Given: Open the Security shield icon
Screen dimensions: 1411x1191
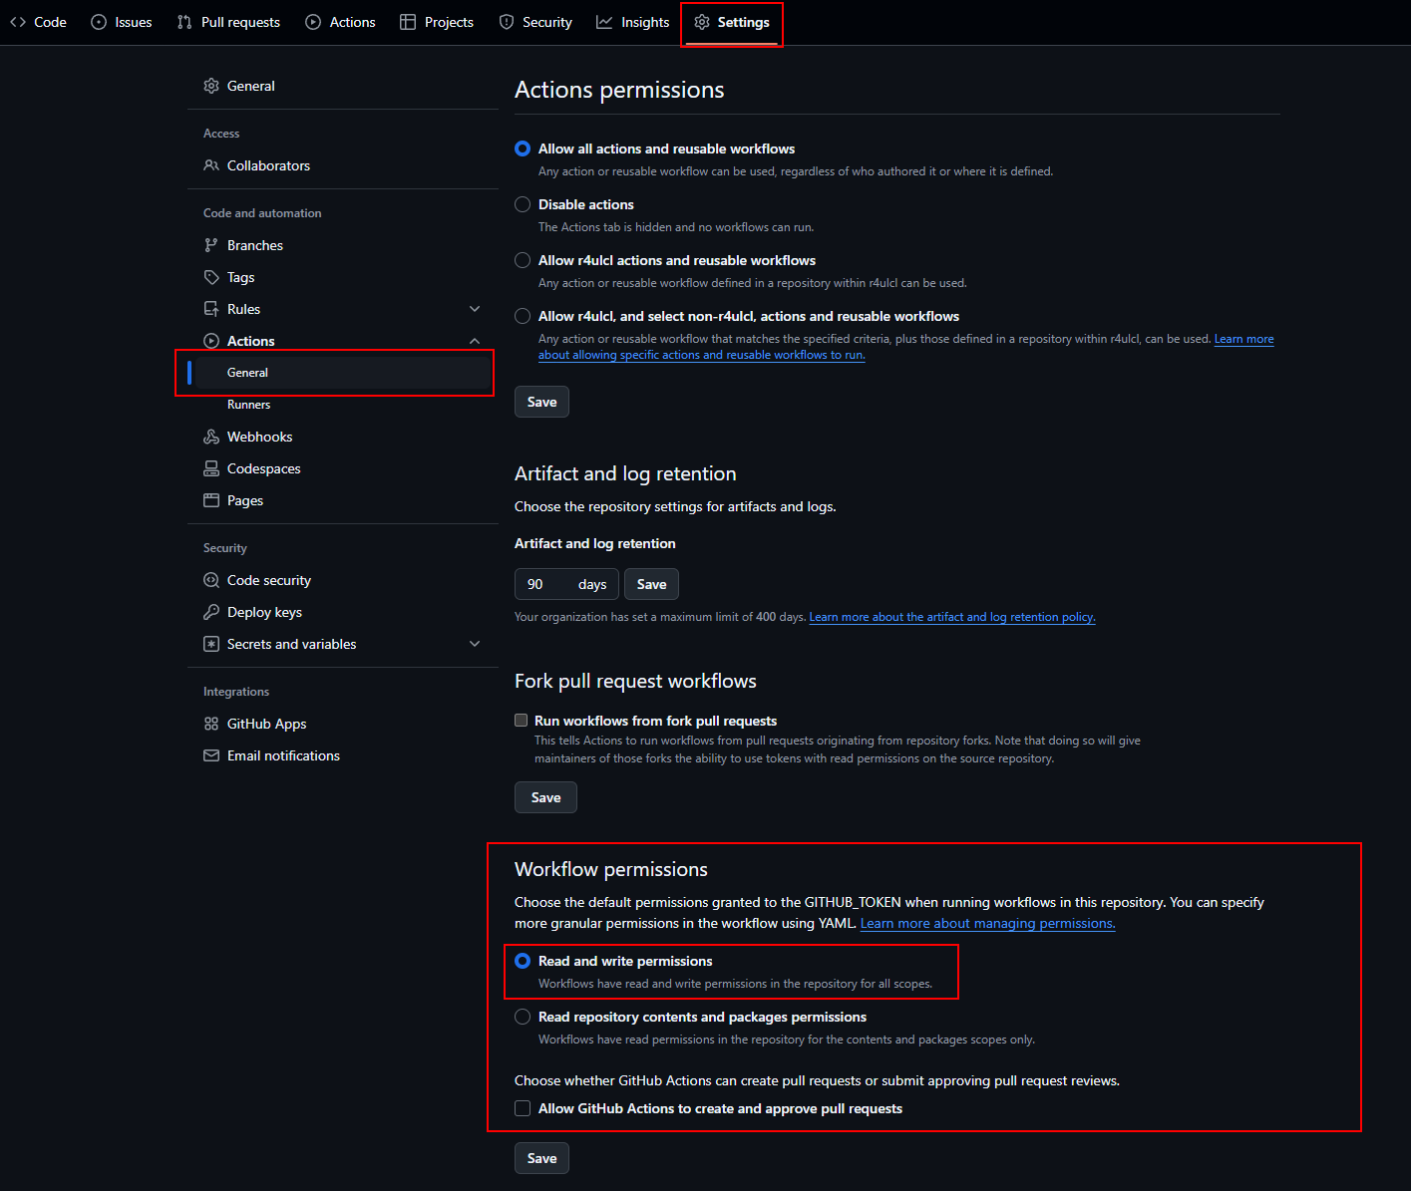Looking at the screenshot, I should (x=505, y=21).
